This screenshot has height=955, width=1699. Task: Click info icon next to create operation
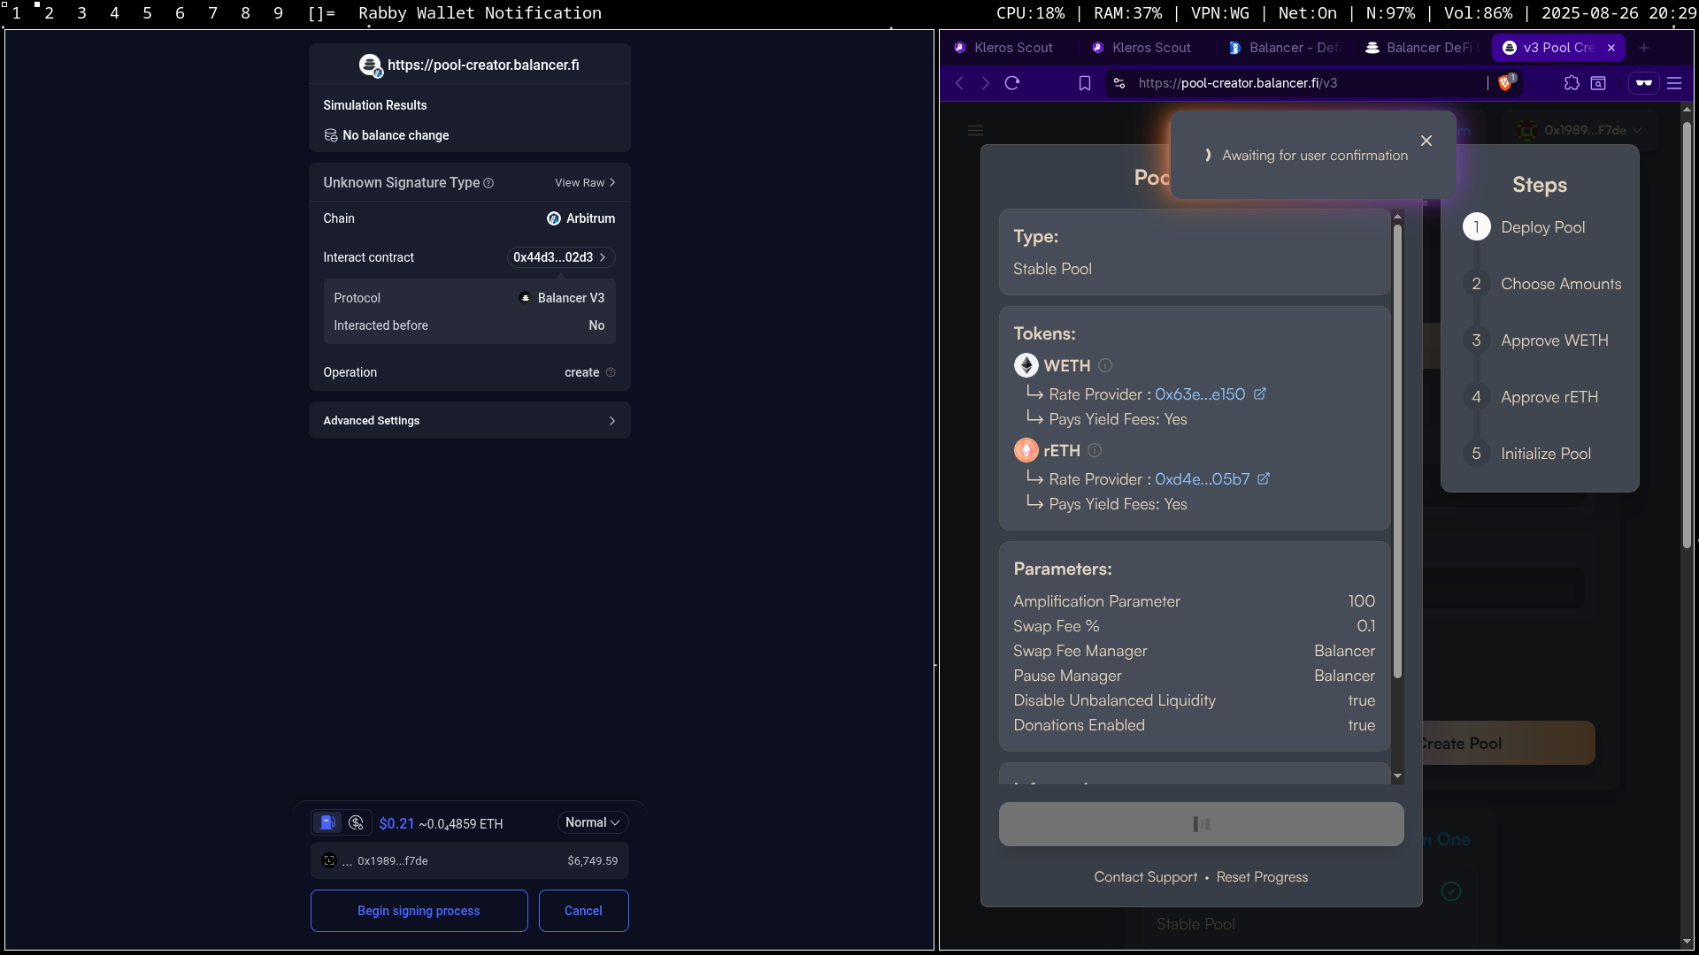coord(611,372)
